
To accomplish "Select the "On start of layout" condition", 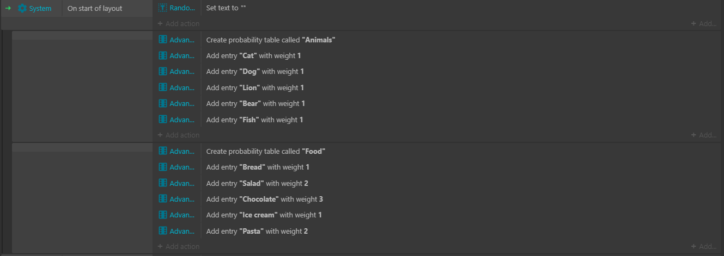I will (x=95, y=8).
